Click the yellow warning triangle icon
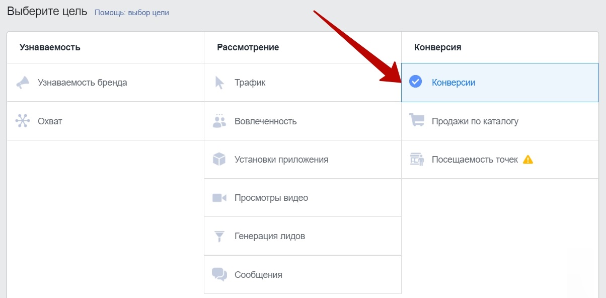 click(527, 160)
